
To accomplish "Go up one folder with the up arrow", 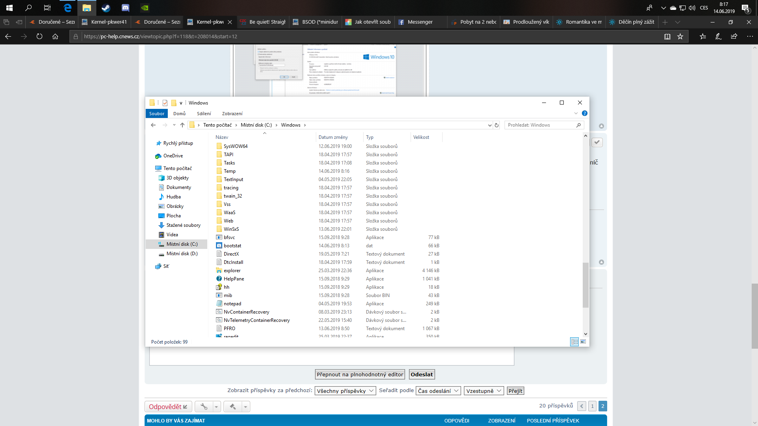I will [182, 125].
